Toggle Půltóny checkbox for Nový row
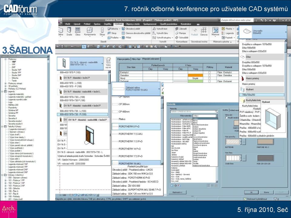291x218 pixels. click(209, 78)
